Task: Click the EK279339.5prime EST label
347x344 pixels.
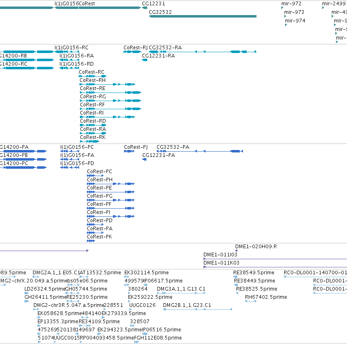Action: (x=124, y=314)
